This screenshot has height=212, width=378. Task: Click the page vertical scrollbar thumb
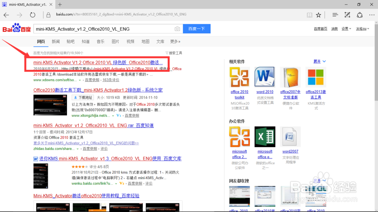(376, 63)
